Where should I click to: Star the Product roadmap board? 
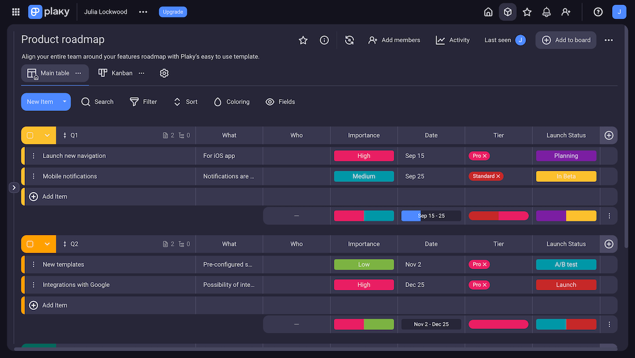[303, 40]
